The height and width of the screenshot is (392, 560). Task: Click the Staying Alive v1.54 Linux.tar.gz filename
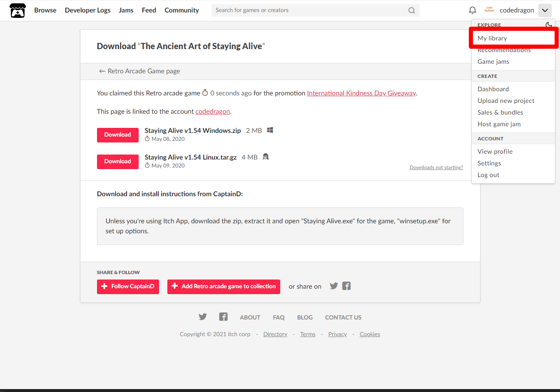click(191, 157)
